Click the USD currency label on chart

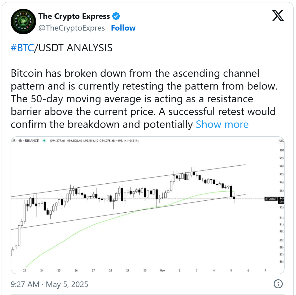(x=282, y=141)
